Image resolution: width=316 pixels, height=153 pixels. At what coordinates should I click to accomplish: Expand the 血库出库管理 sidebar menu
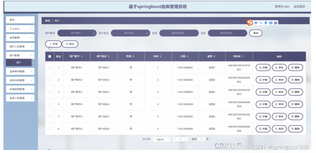point(20,80)
